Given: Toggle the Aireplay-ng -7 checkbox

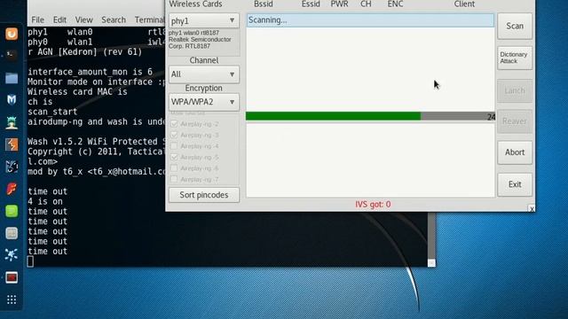Looking at the screenshot, I should tap(174, 179).
